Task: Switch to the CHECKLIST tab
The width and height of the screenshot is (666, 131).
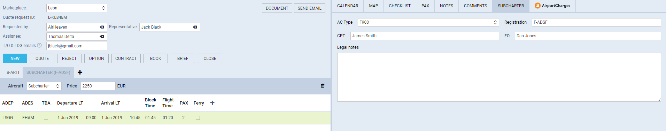Action: click(400, 6)
